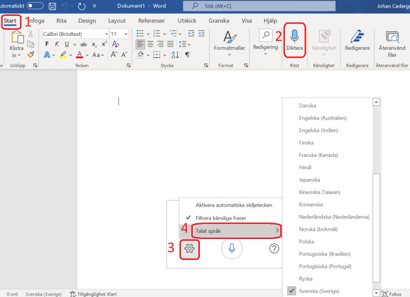Decrease font size icon
This screenshot has height=297, width=410.
tap(124, 55)
